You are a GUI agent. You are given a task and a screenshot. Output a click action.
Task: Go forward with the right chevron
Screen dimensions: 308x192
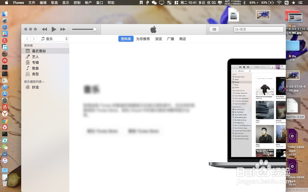tap(34, 39)
